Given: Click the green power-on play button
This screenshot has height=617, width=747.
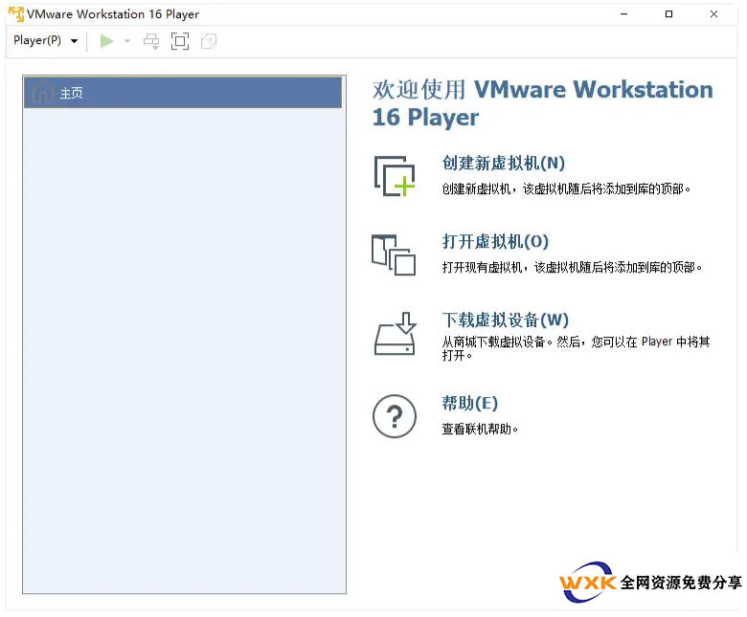Looking at the screenshot, I should (106, 41).
